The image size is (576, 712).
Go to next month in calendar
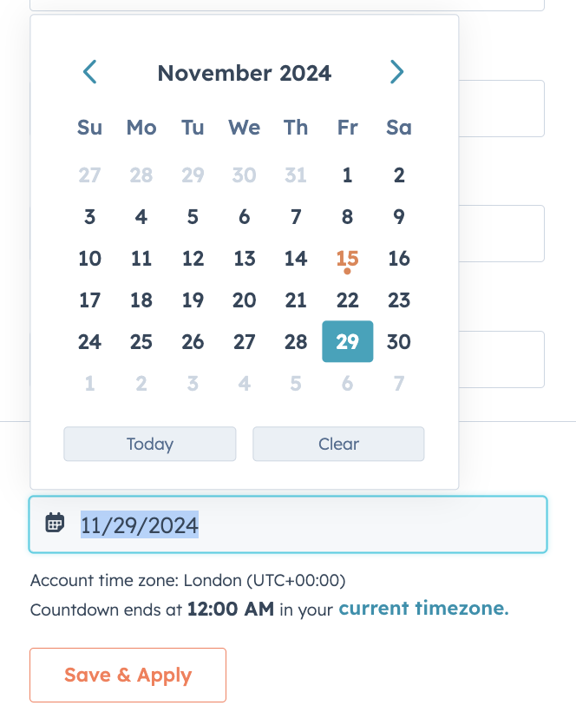point(396,72)
